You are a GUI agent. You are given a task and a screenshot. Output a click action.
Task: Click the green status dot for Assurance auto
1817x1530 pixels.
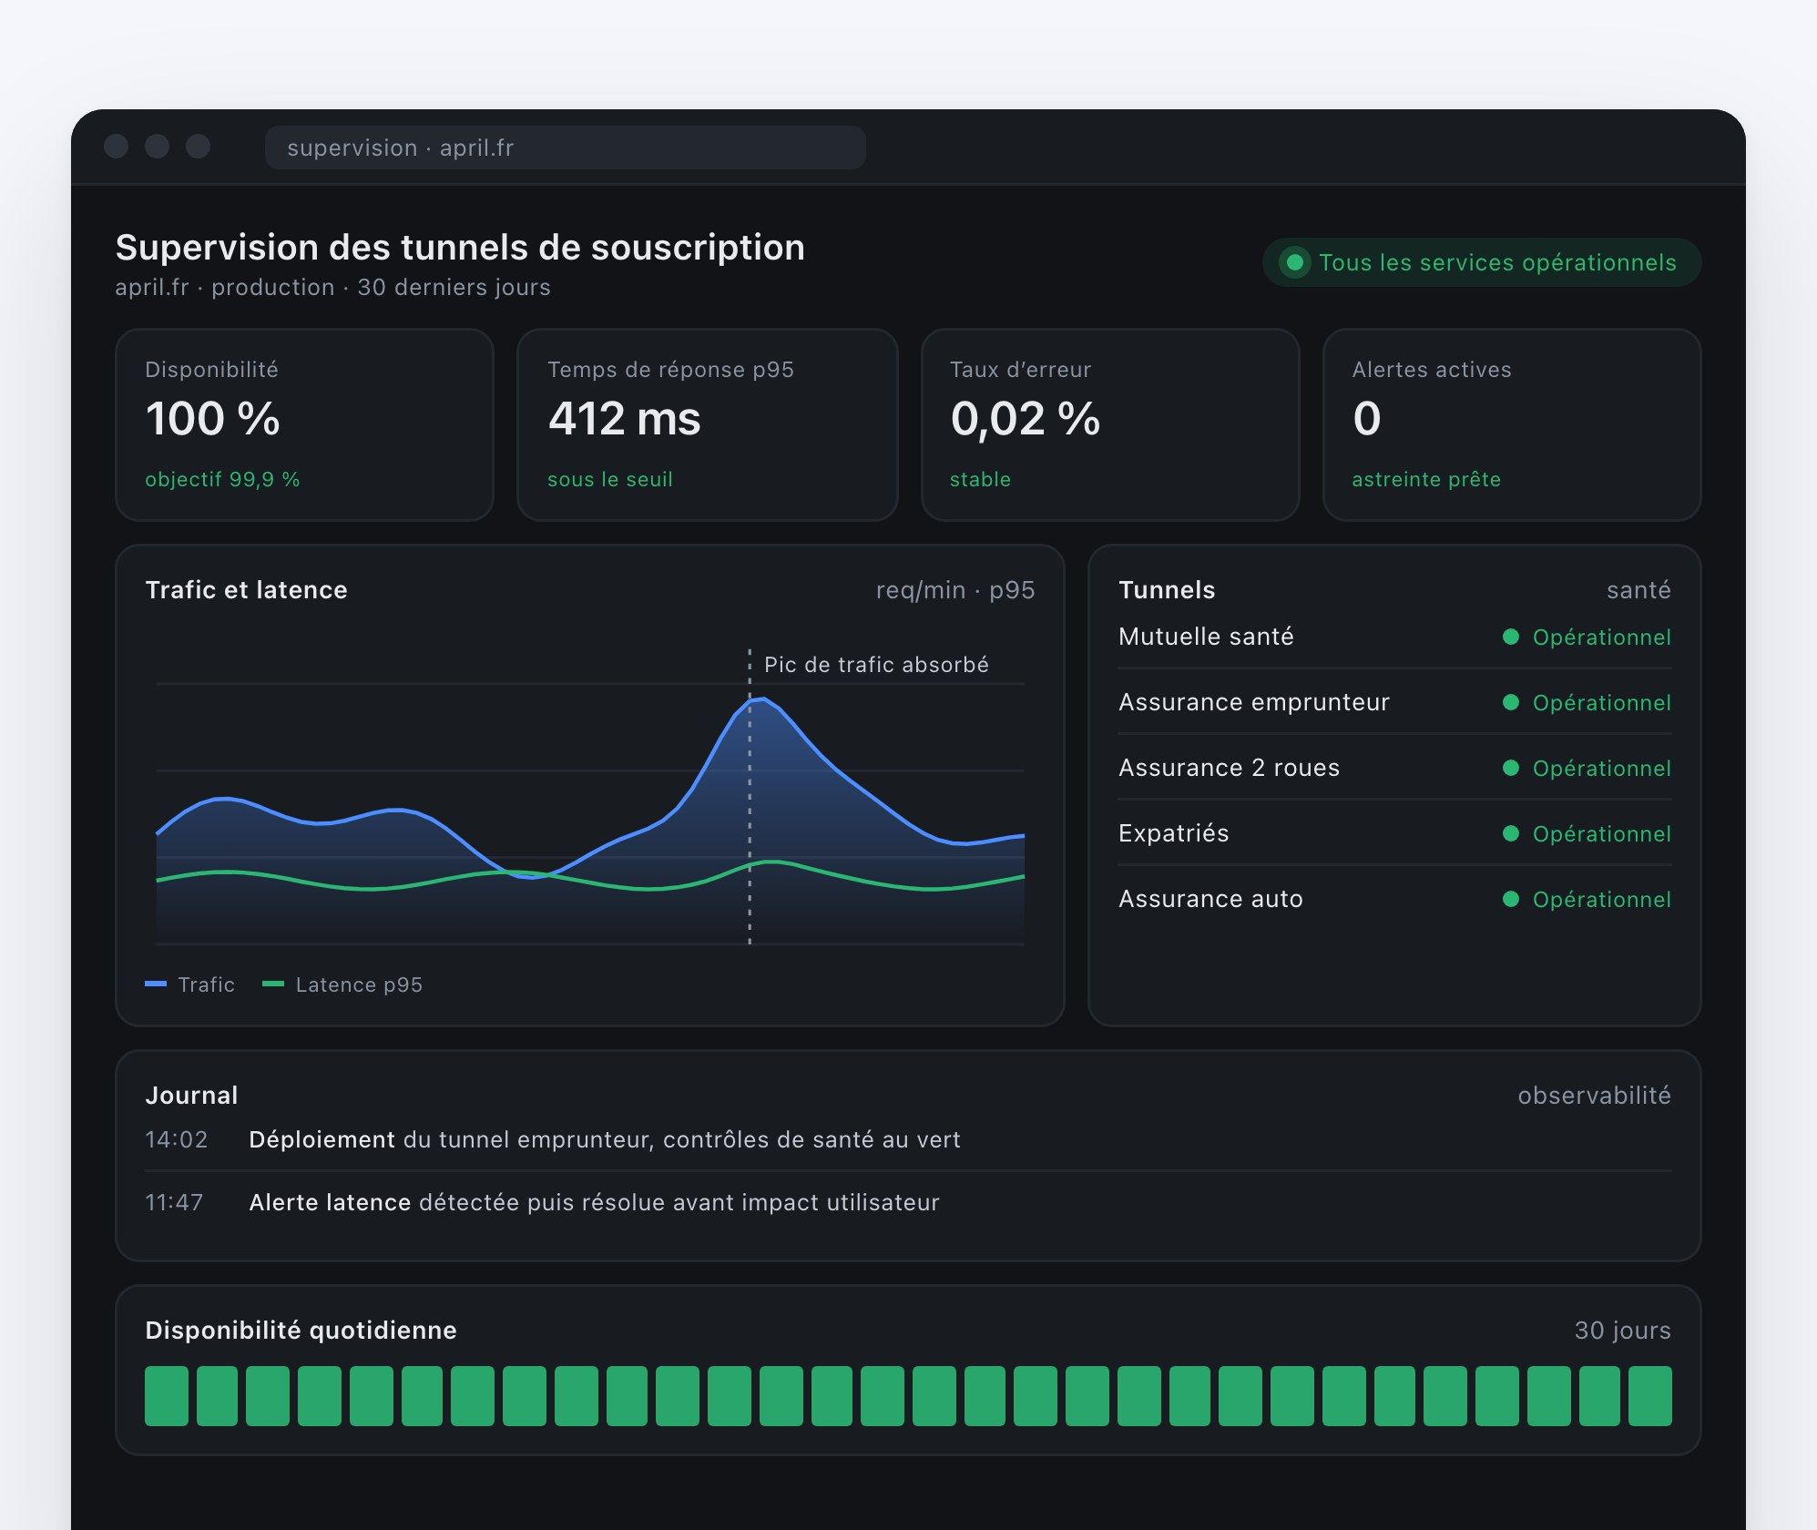click(1511, 899)
